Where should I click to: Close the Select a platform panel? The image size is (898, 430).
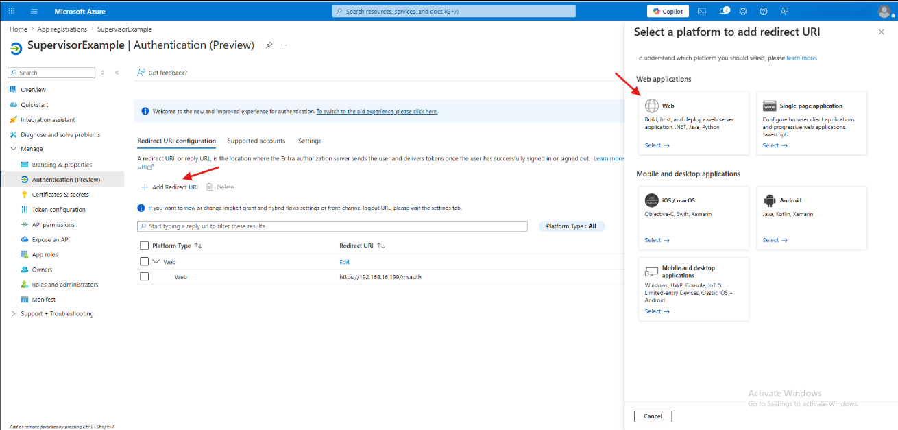[882, 32]
